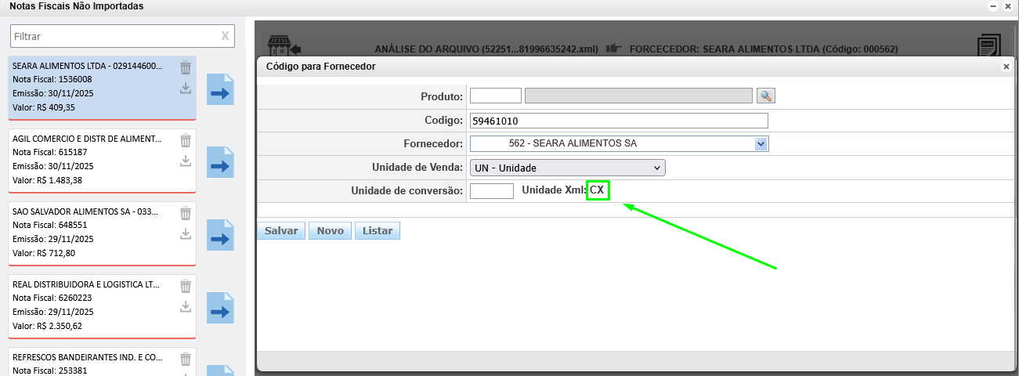Click the Salvar button

281,231
